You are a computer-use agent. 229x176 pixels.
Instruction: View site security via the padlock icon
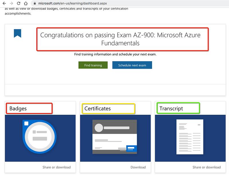(x=35, y=3)
